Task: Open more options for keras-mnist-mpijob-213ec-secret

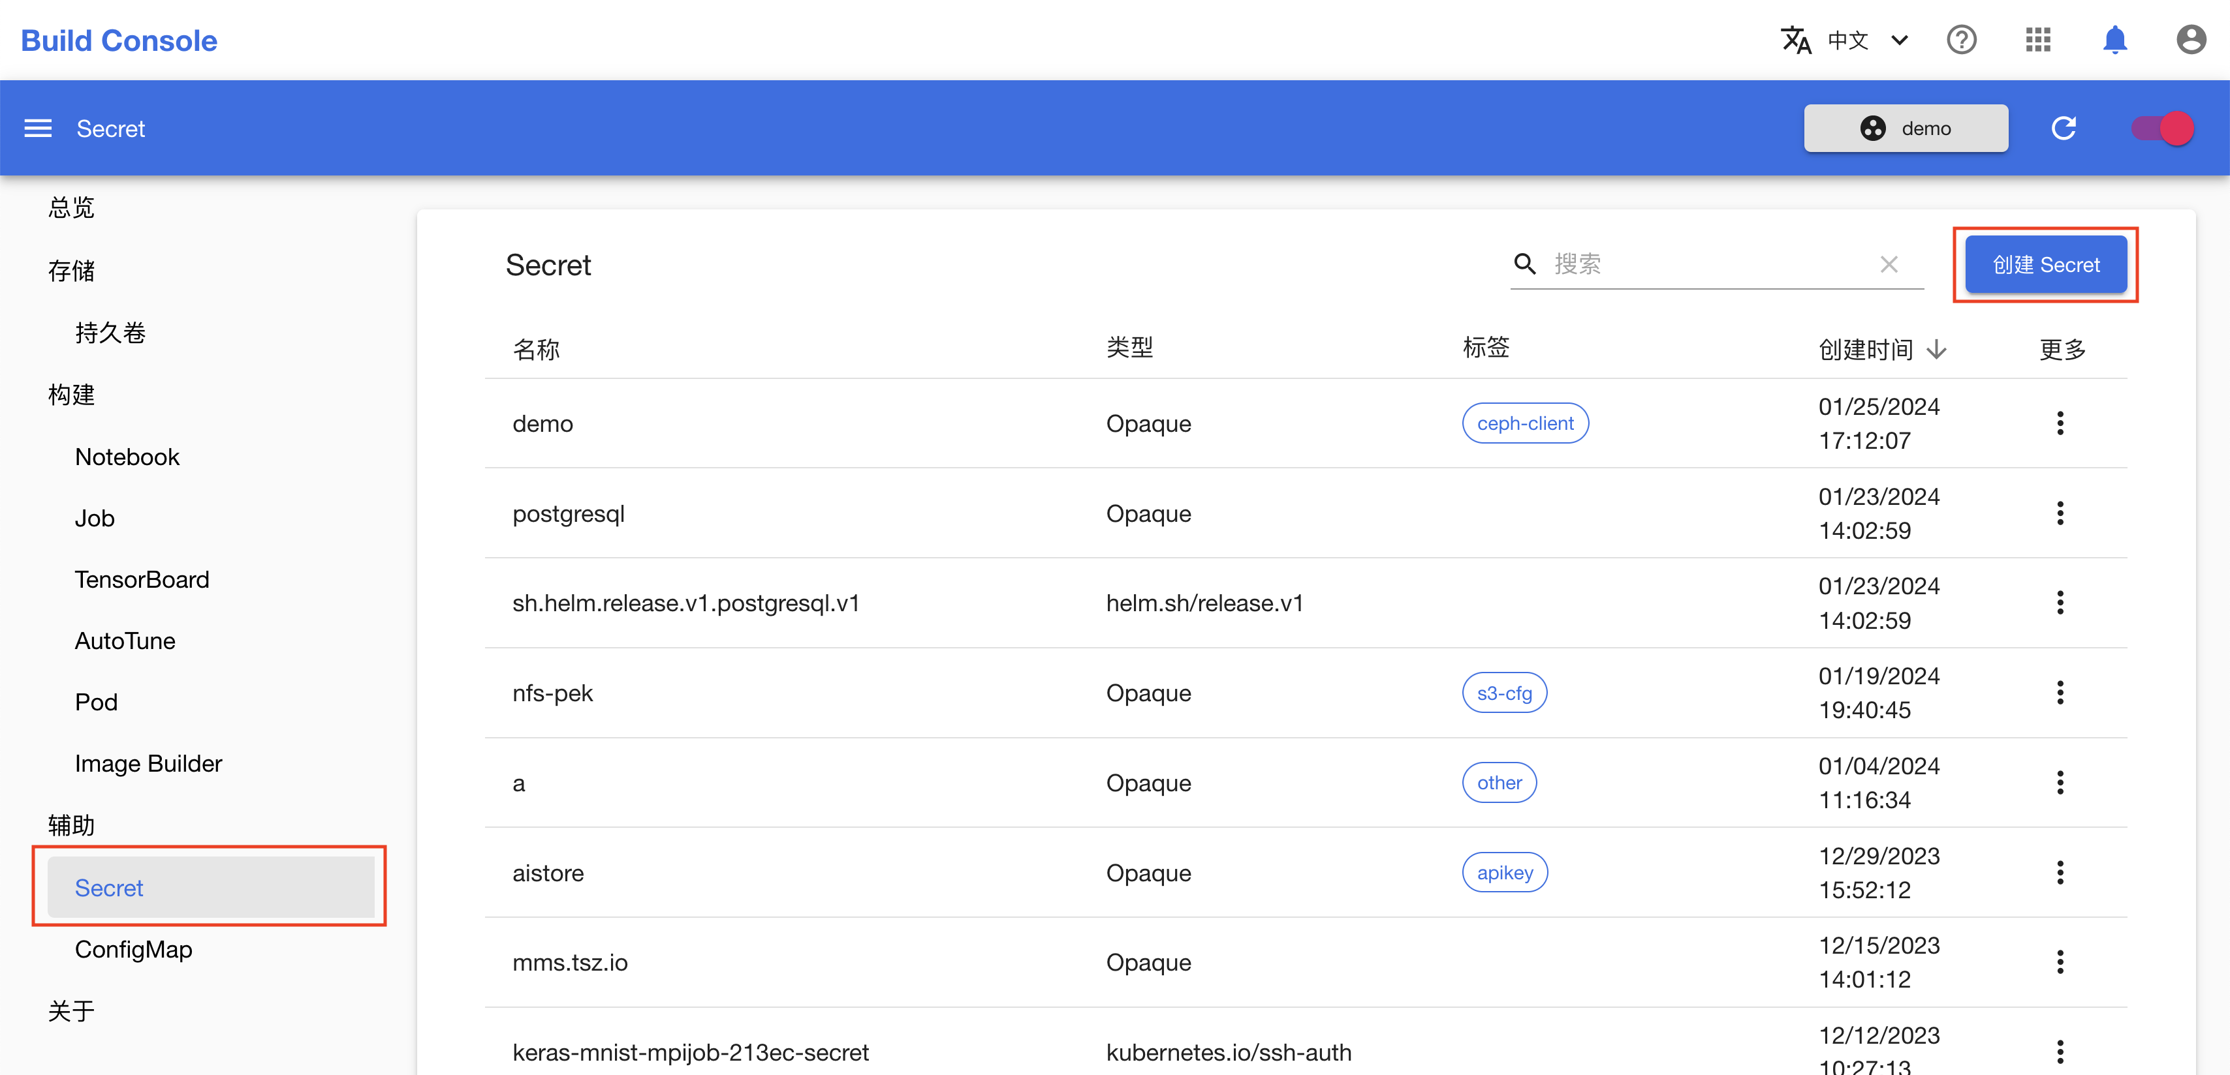Action: [x=2060, y=1052]
